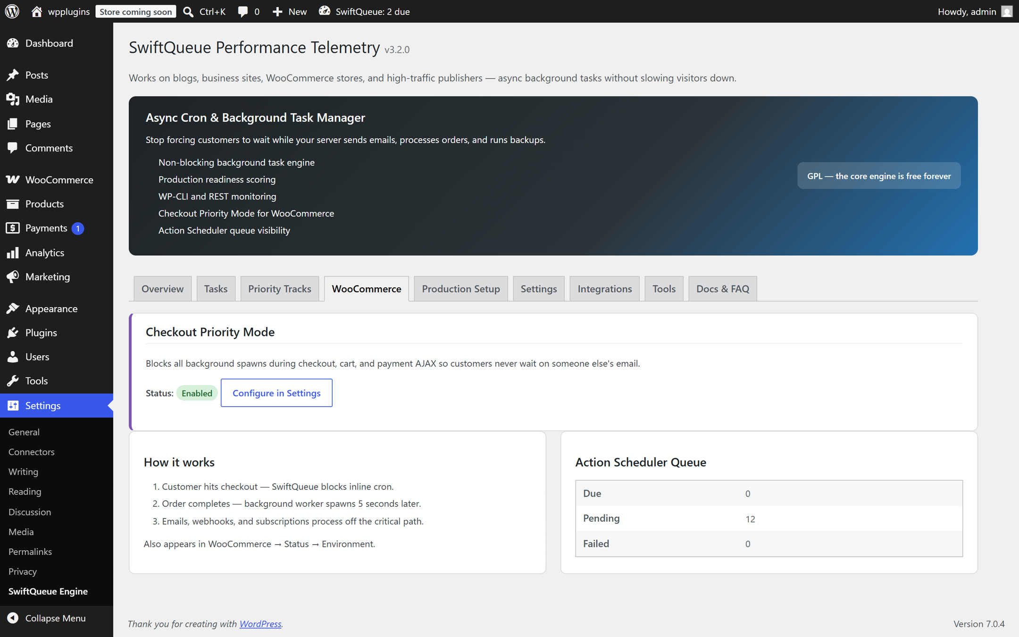Click the SwiftQueue gauge icon in admin bar
Viewport: 1019px width, 637px height.
(324, 11)
